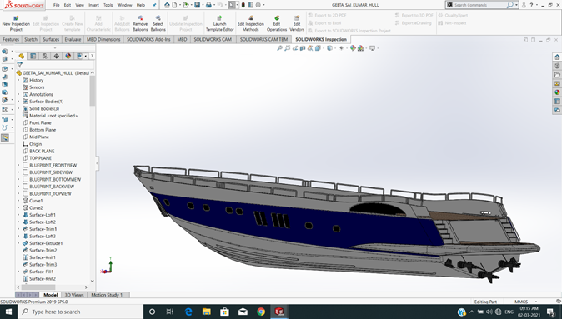Screen dimensions: 562x319
Task: Toggle visibility box of BLUEPRINT_SIDEVIEW
Action: pyautogui.click(x=26, y=172)
